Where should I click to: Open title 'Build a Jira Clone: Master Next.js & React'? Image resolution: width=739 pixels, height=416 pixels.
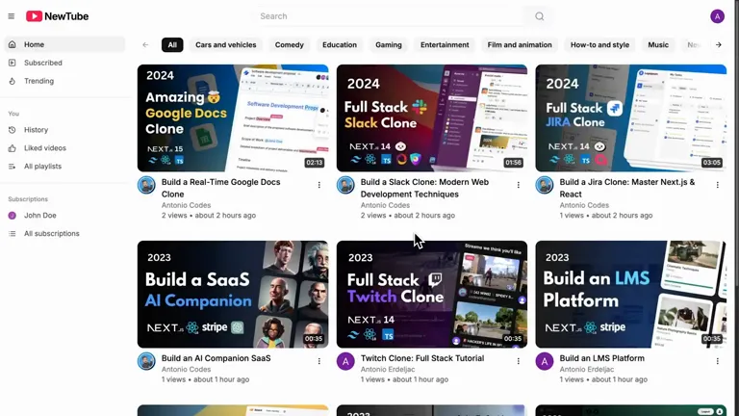tap(627, 188)
